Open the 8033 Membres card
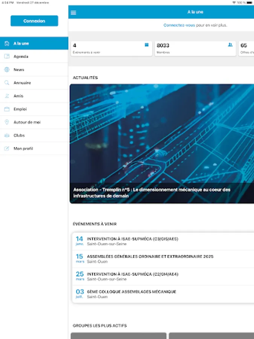Viewport: 254px width, 339px height. 195,49
